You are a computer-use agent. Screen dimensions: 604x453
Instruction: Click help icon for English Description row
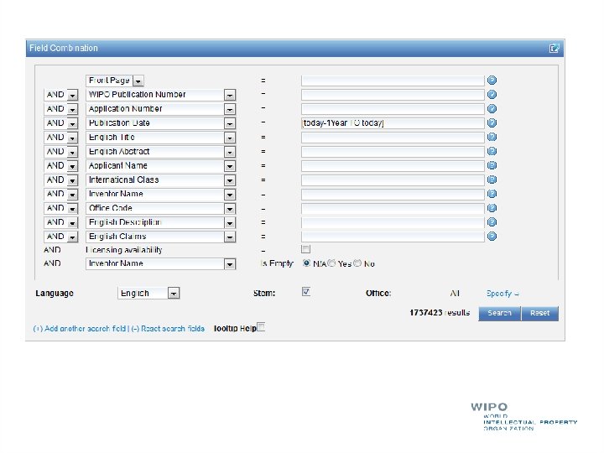[x=492, y=222]
